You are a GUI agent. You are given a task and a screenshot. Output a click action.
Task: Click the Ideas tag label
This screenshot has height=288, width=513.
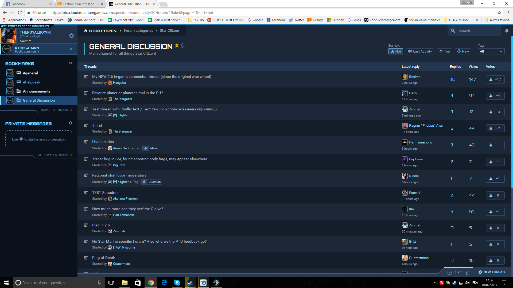151,148
